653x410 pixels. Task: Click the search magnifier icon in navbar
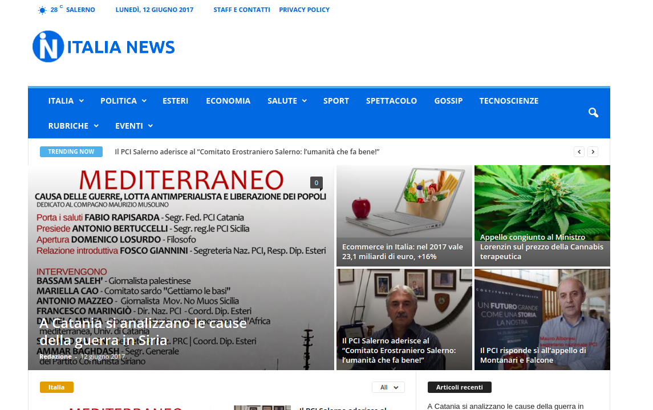coord(593,112)
